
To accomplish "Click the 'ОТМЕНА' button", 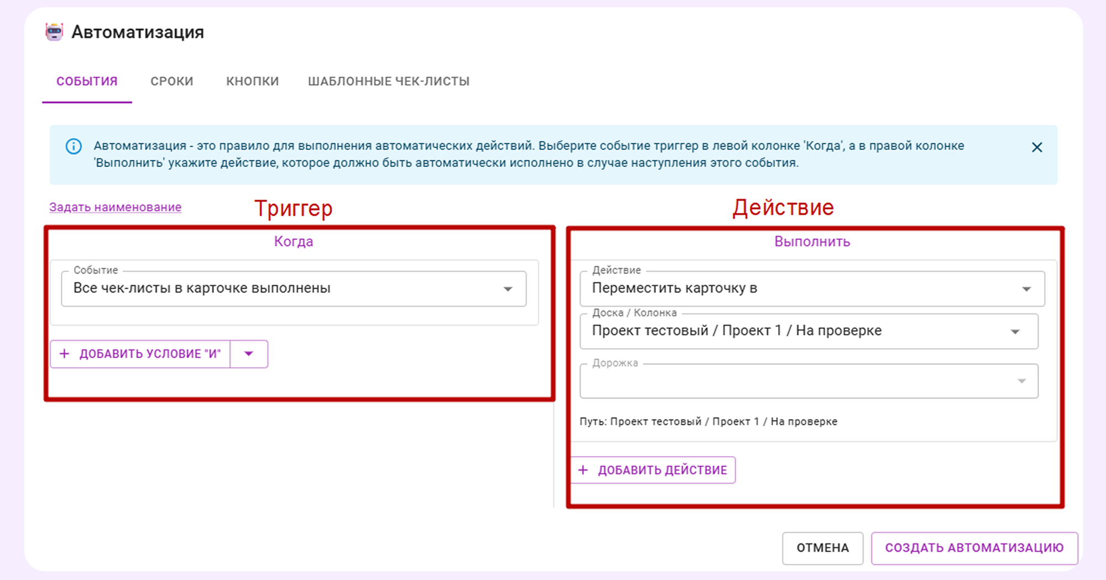I will click(x=822, y=548).
